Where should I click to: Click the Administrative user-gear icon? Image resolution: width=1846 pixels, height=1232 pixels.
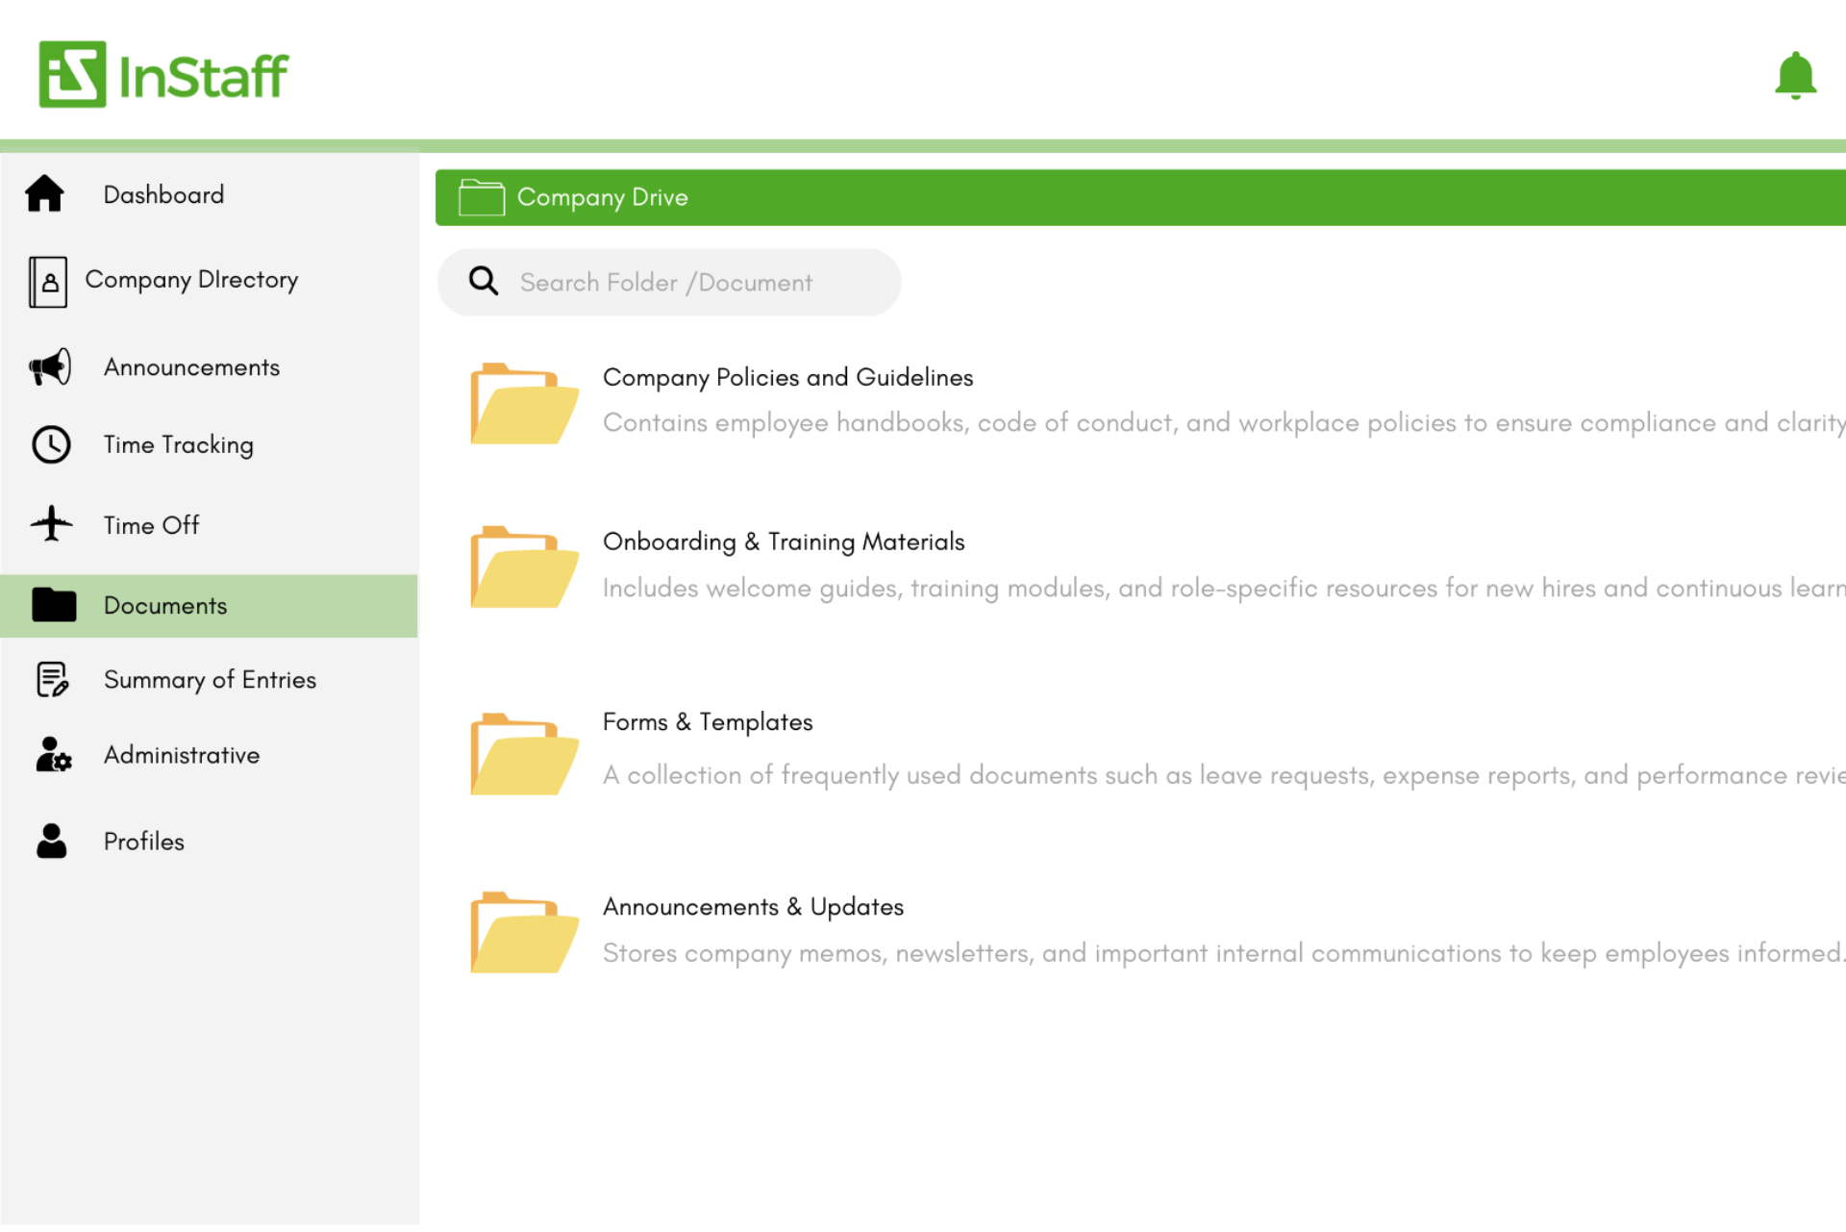click(53, 755)
